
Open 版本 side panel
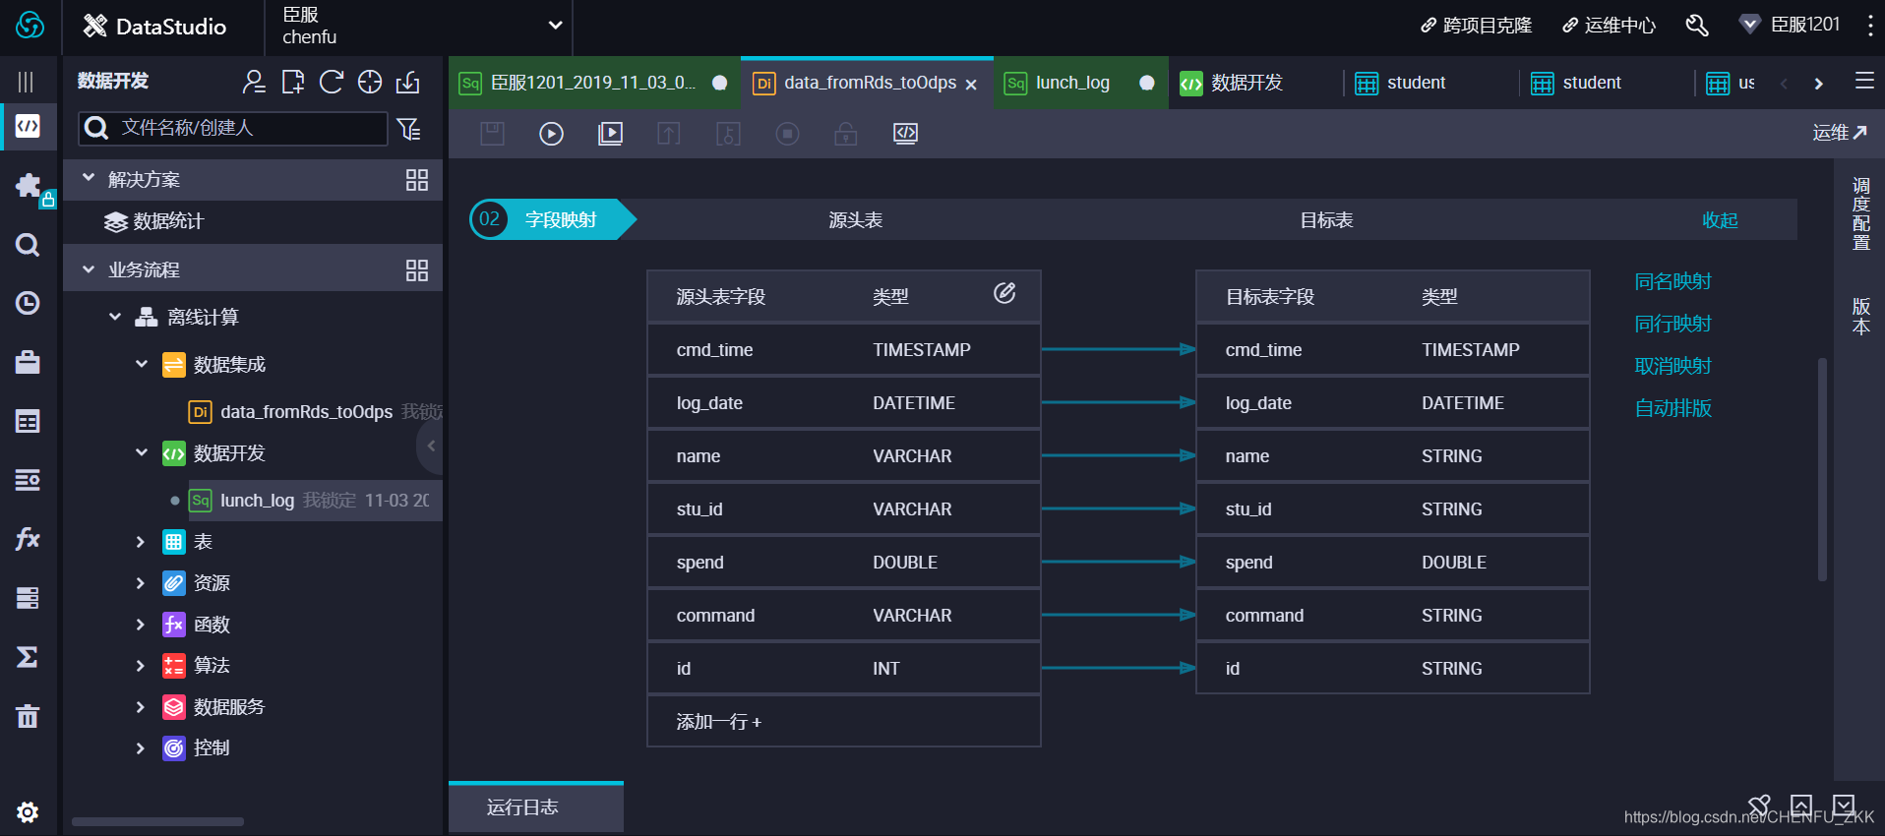[x=1860, y=317]
